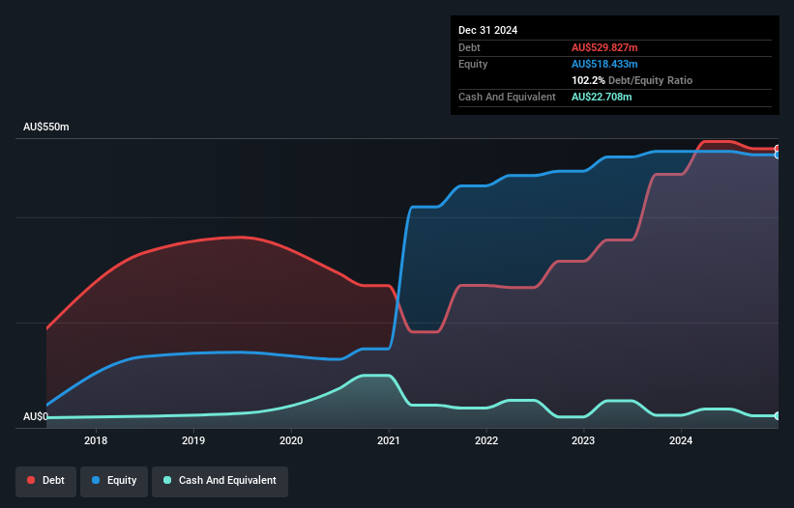Click the 102.2% Debt/Equity Ratio text
794x508 pixels.
[632, 80]
